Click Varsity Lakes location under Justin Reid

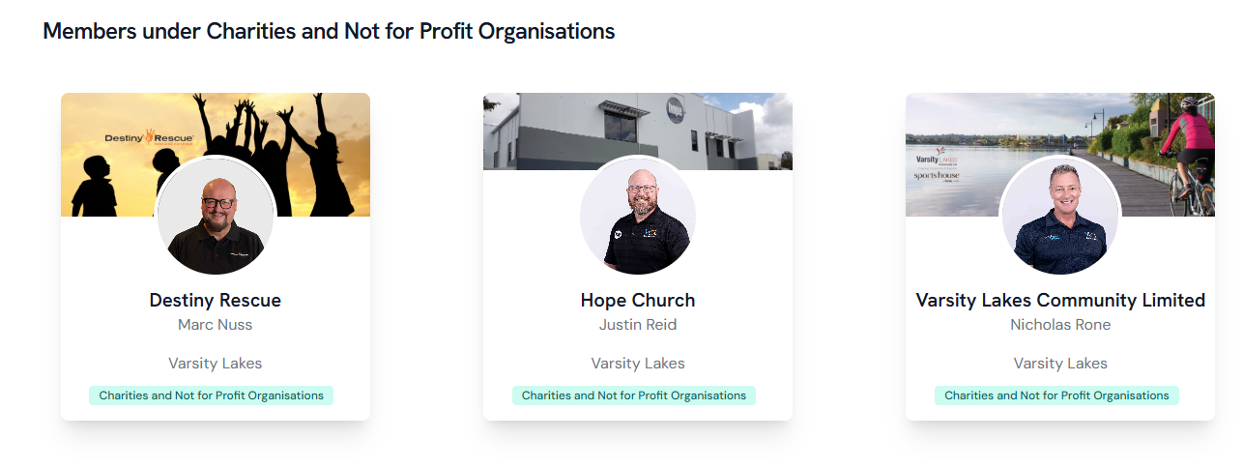638,364
